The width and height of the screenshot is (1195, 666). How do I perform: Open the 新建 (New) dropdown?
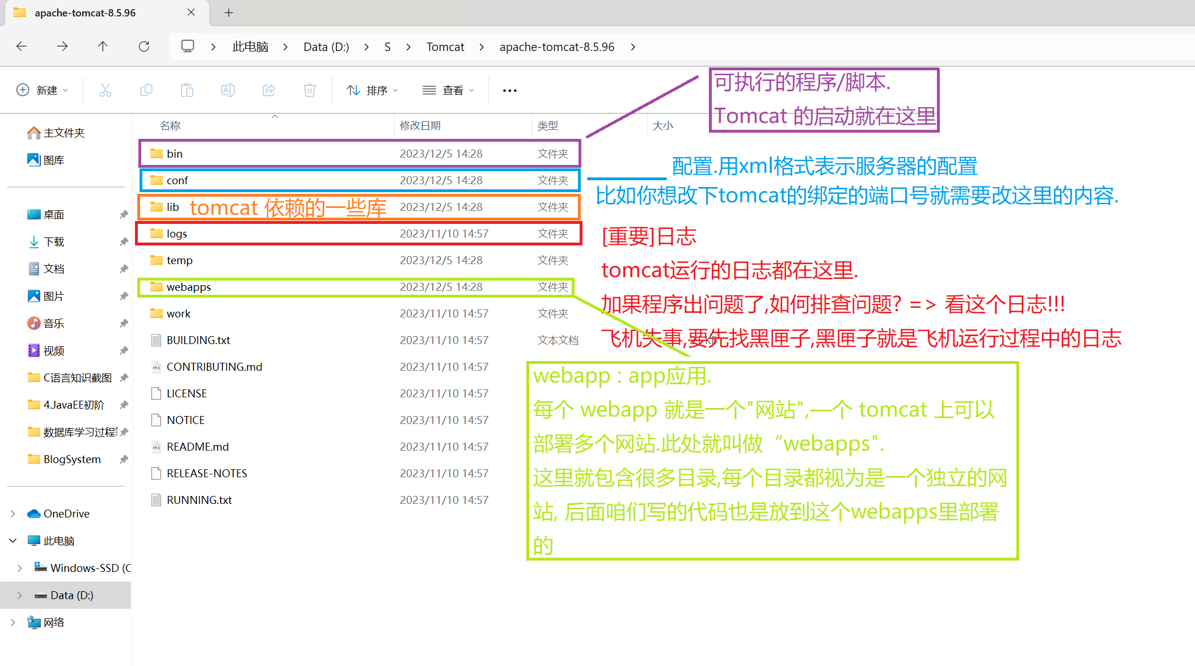coord(43,90)
